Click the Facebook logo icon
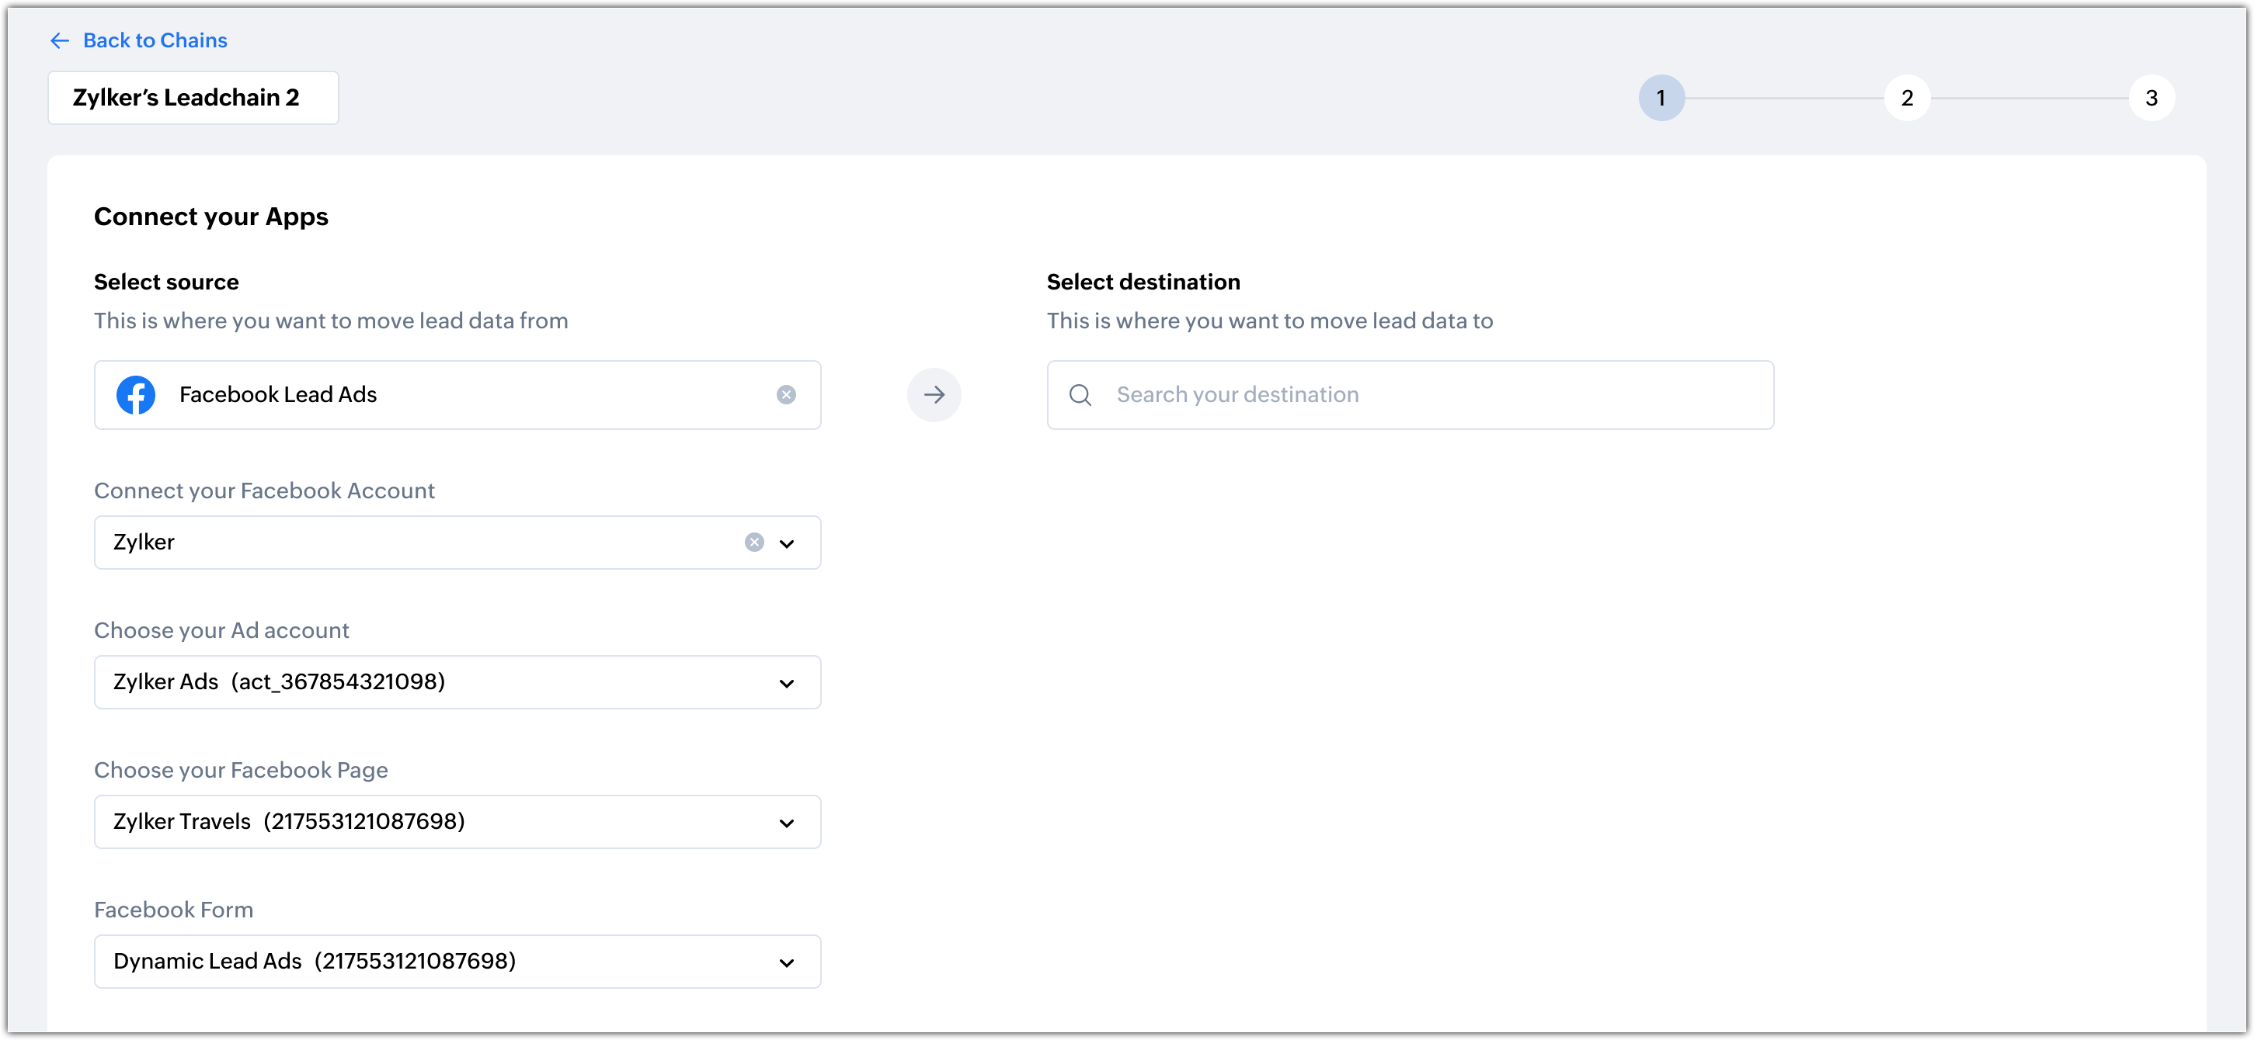This screenshot has height=1040, width=2254. [136, 394]
